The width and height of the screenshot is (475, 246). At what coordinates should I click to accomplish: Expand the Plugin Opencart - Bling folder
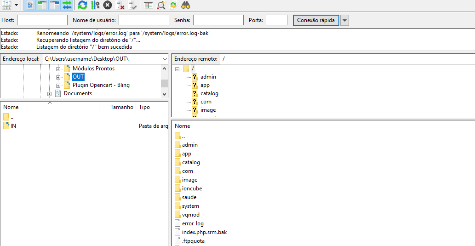tap(58, 86)
